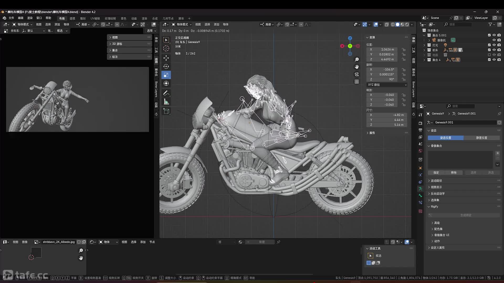Expand the 灯光 collection in outliner
The width and height of the screenshot is (504, 283).
pos(424,45)
